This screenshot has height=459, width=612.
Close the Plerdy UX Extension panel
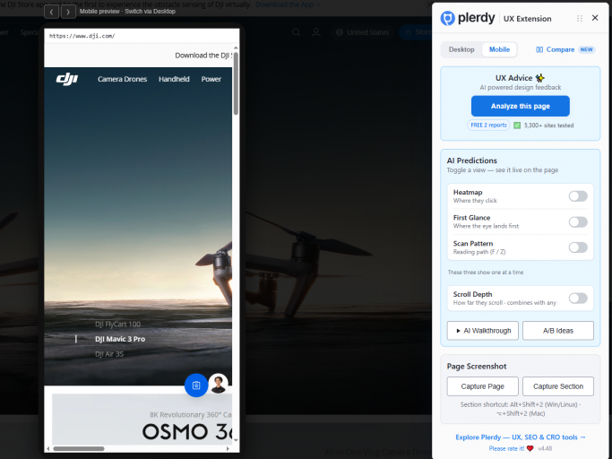595,18
